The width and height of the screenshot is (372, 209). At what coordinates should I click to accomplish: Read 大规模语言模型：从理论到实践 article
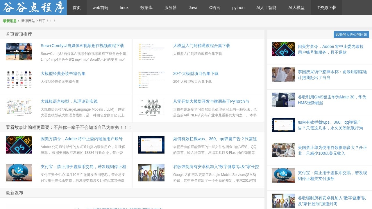69,101
